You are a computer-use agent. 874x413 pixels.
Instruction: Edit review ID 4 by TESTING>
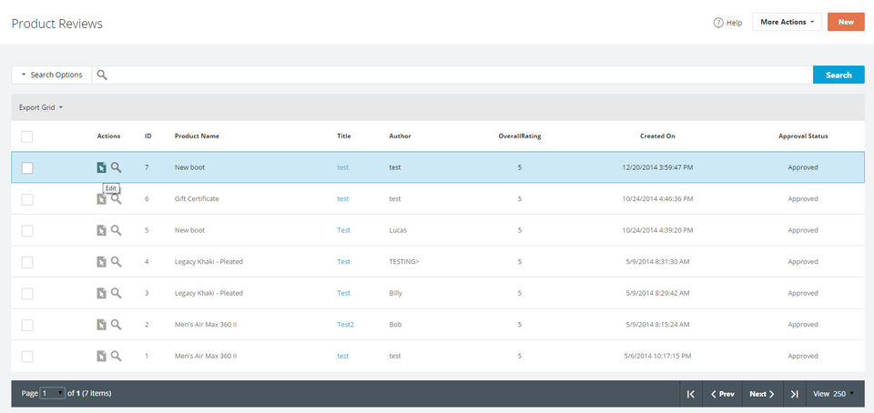101,262
